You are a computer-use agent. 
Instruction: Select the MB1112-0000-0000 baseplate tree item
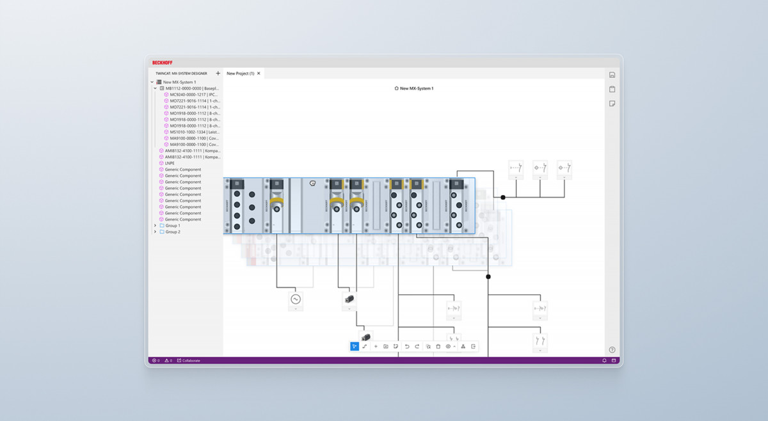(193, 88)
